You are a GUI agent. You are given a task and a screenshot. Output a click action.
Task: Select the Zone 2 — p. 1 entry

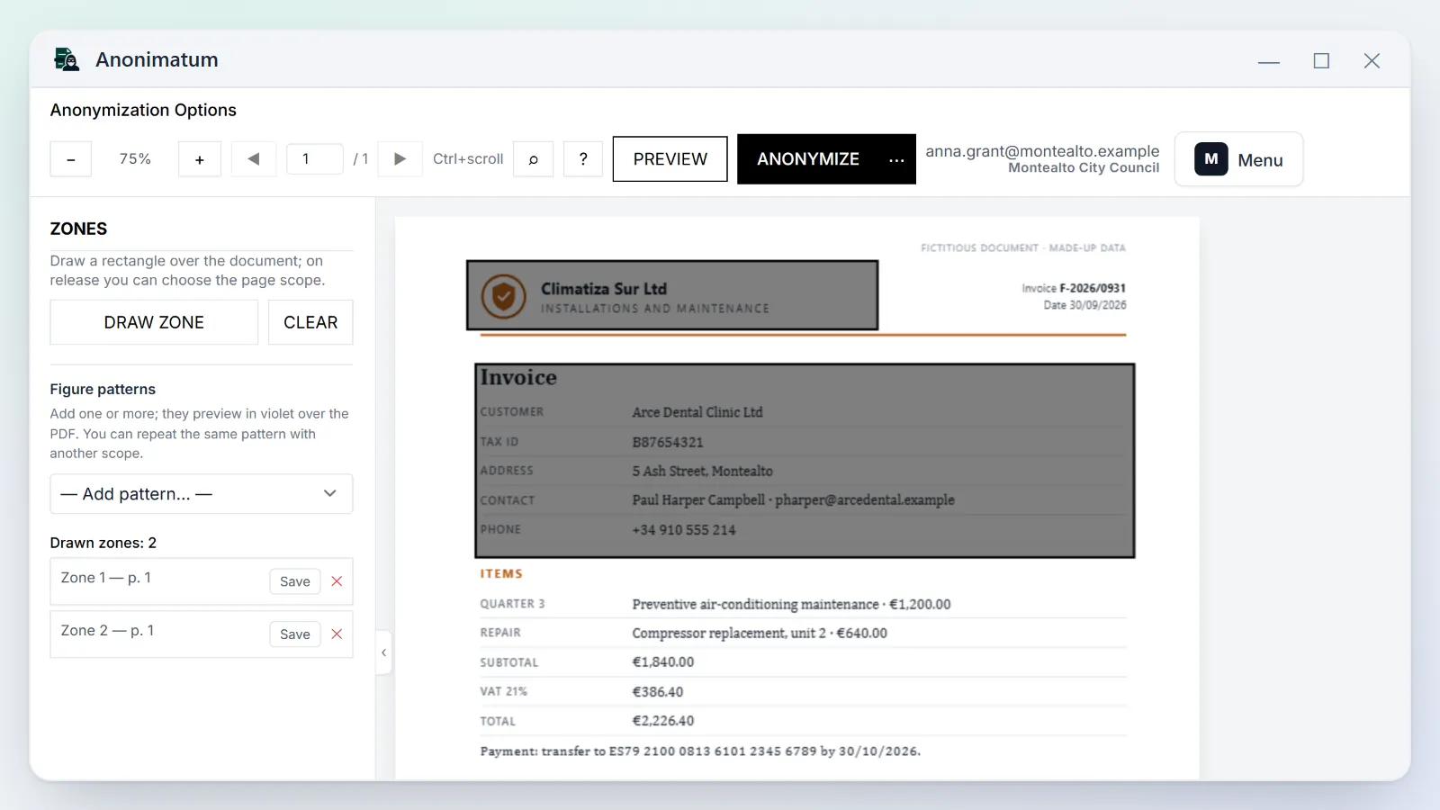(x=202, y=634)
